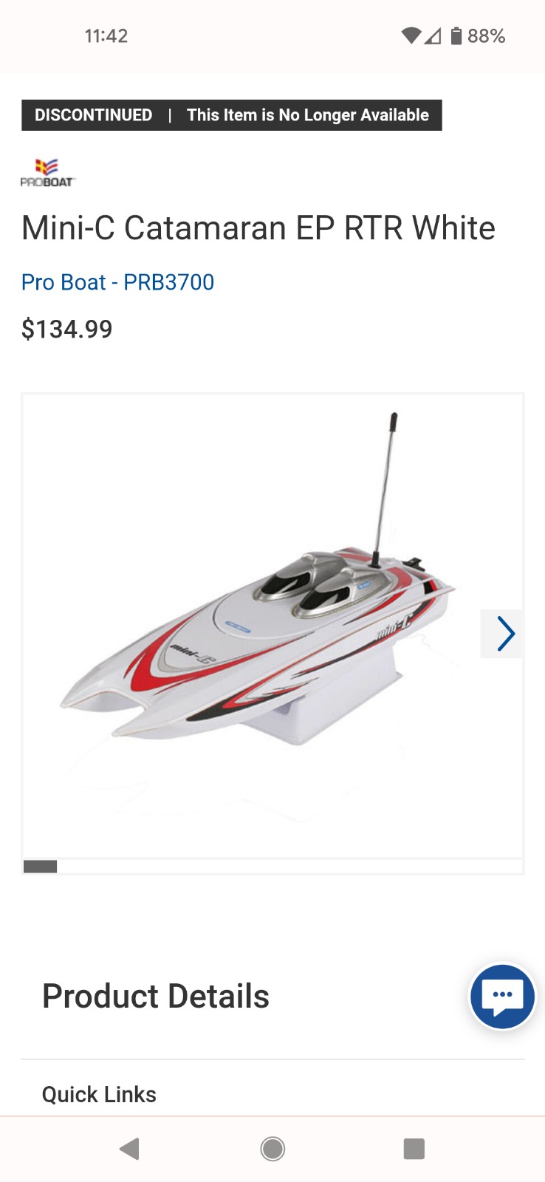545x1182 pixels.
Task: Tap the Wi-Fi signal status icon
Action: [x=411, y=35]
